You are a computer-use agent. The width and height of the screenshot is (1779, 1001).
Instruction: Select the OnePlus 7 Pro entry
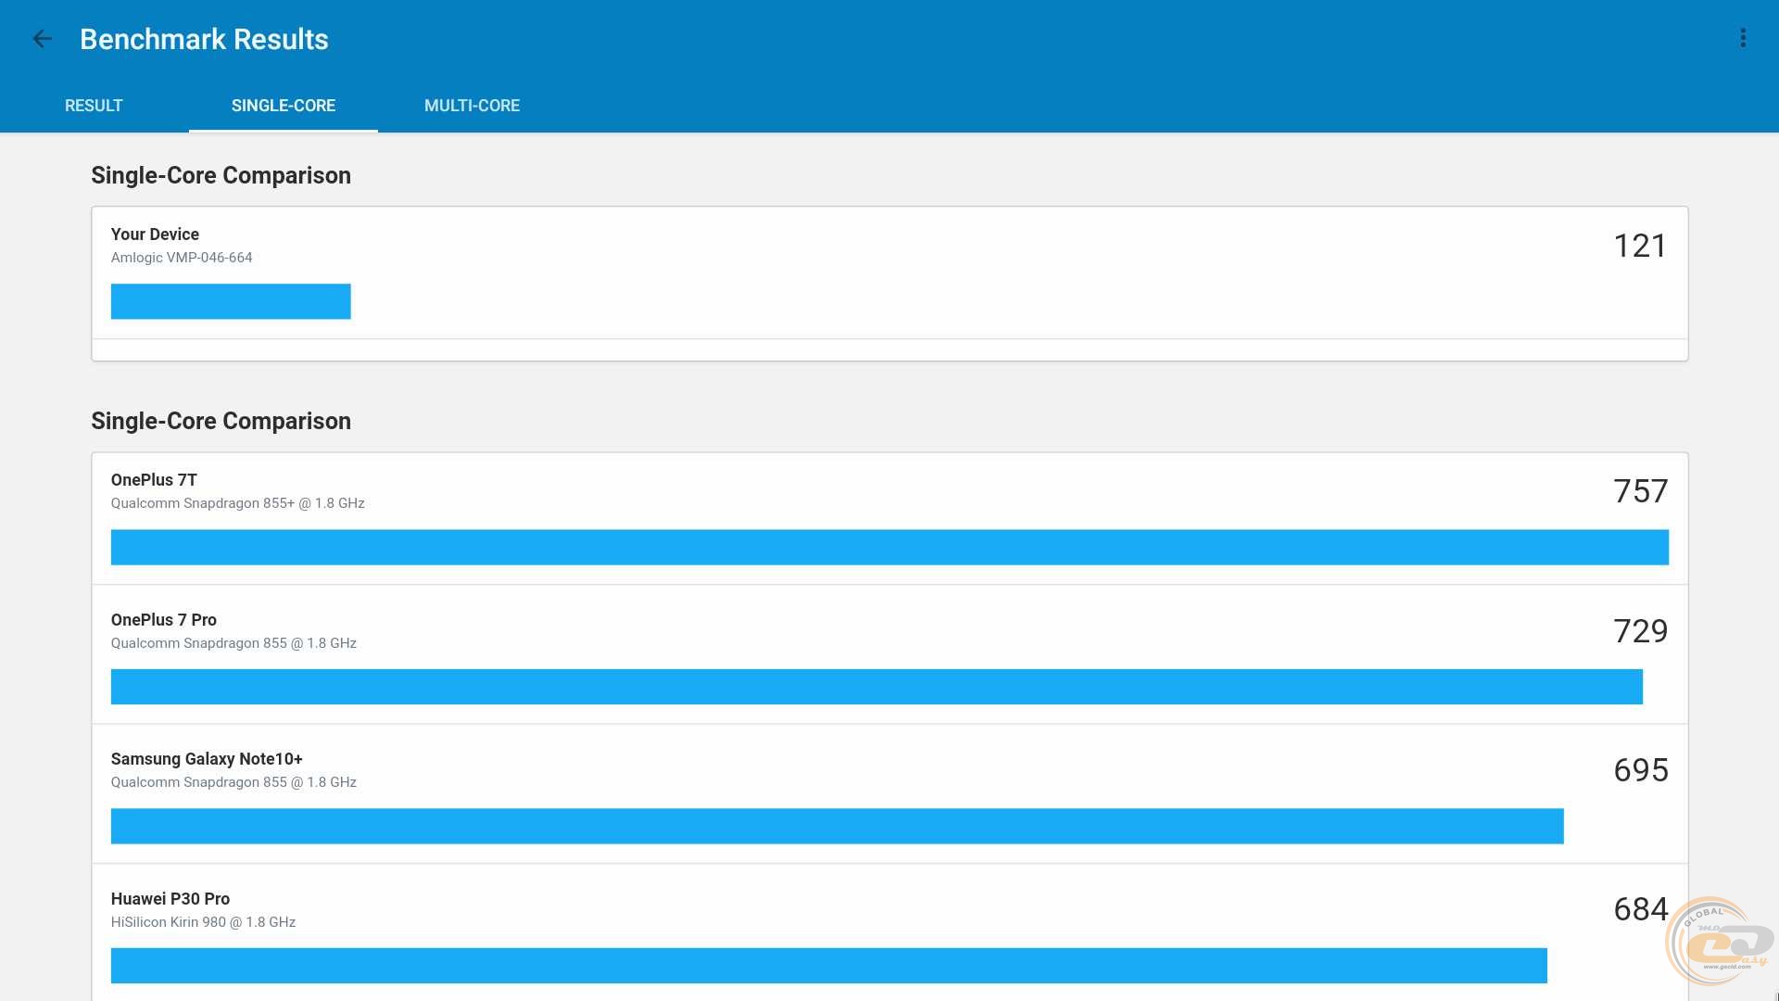click(164, 620)
